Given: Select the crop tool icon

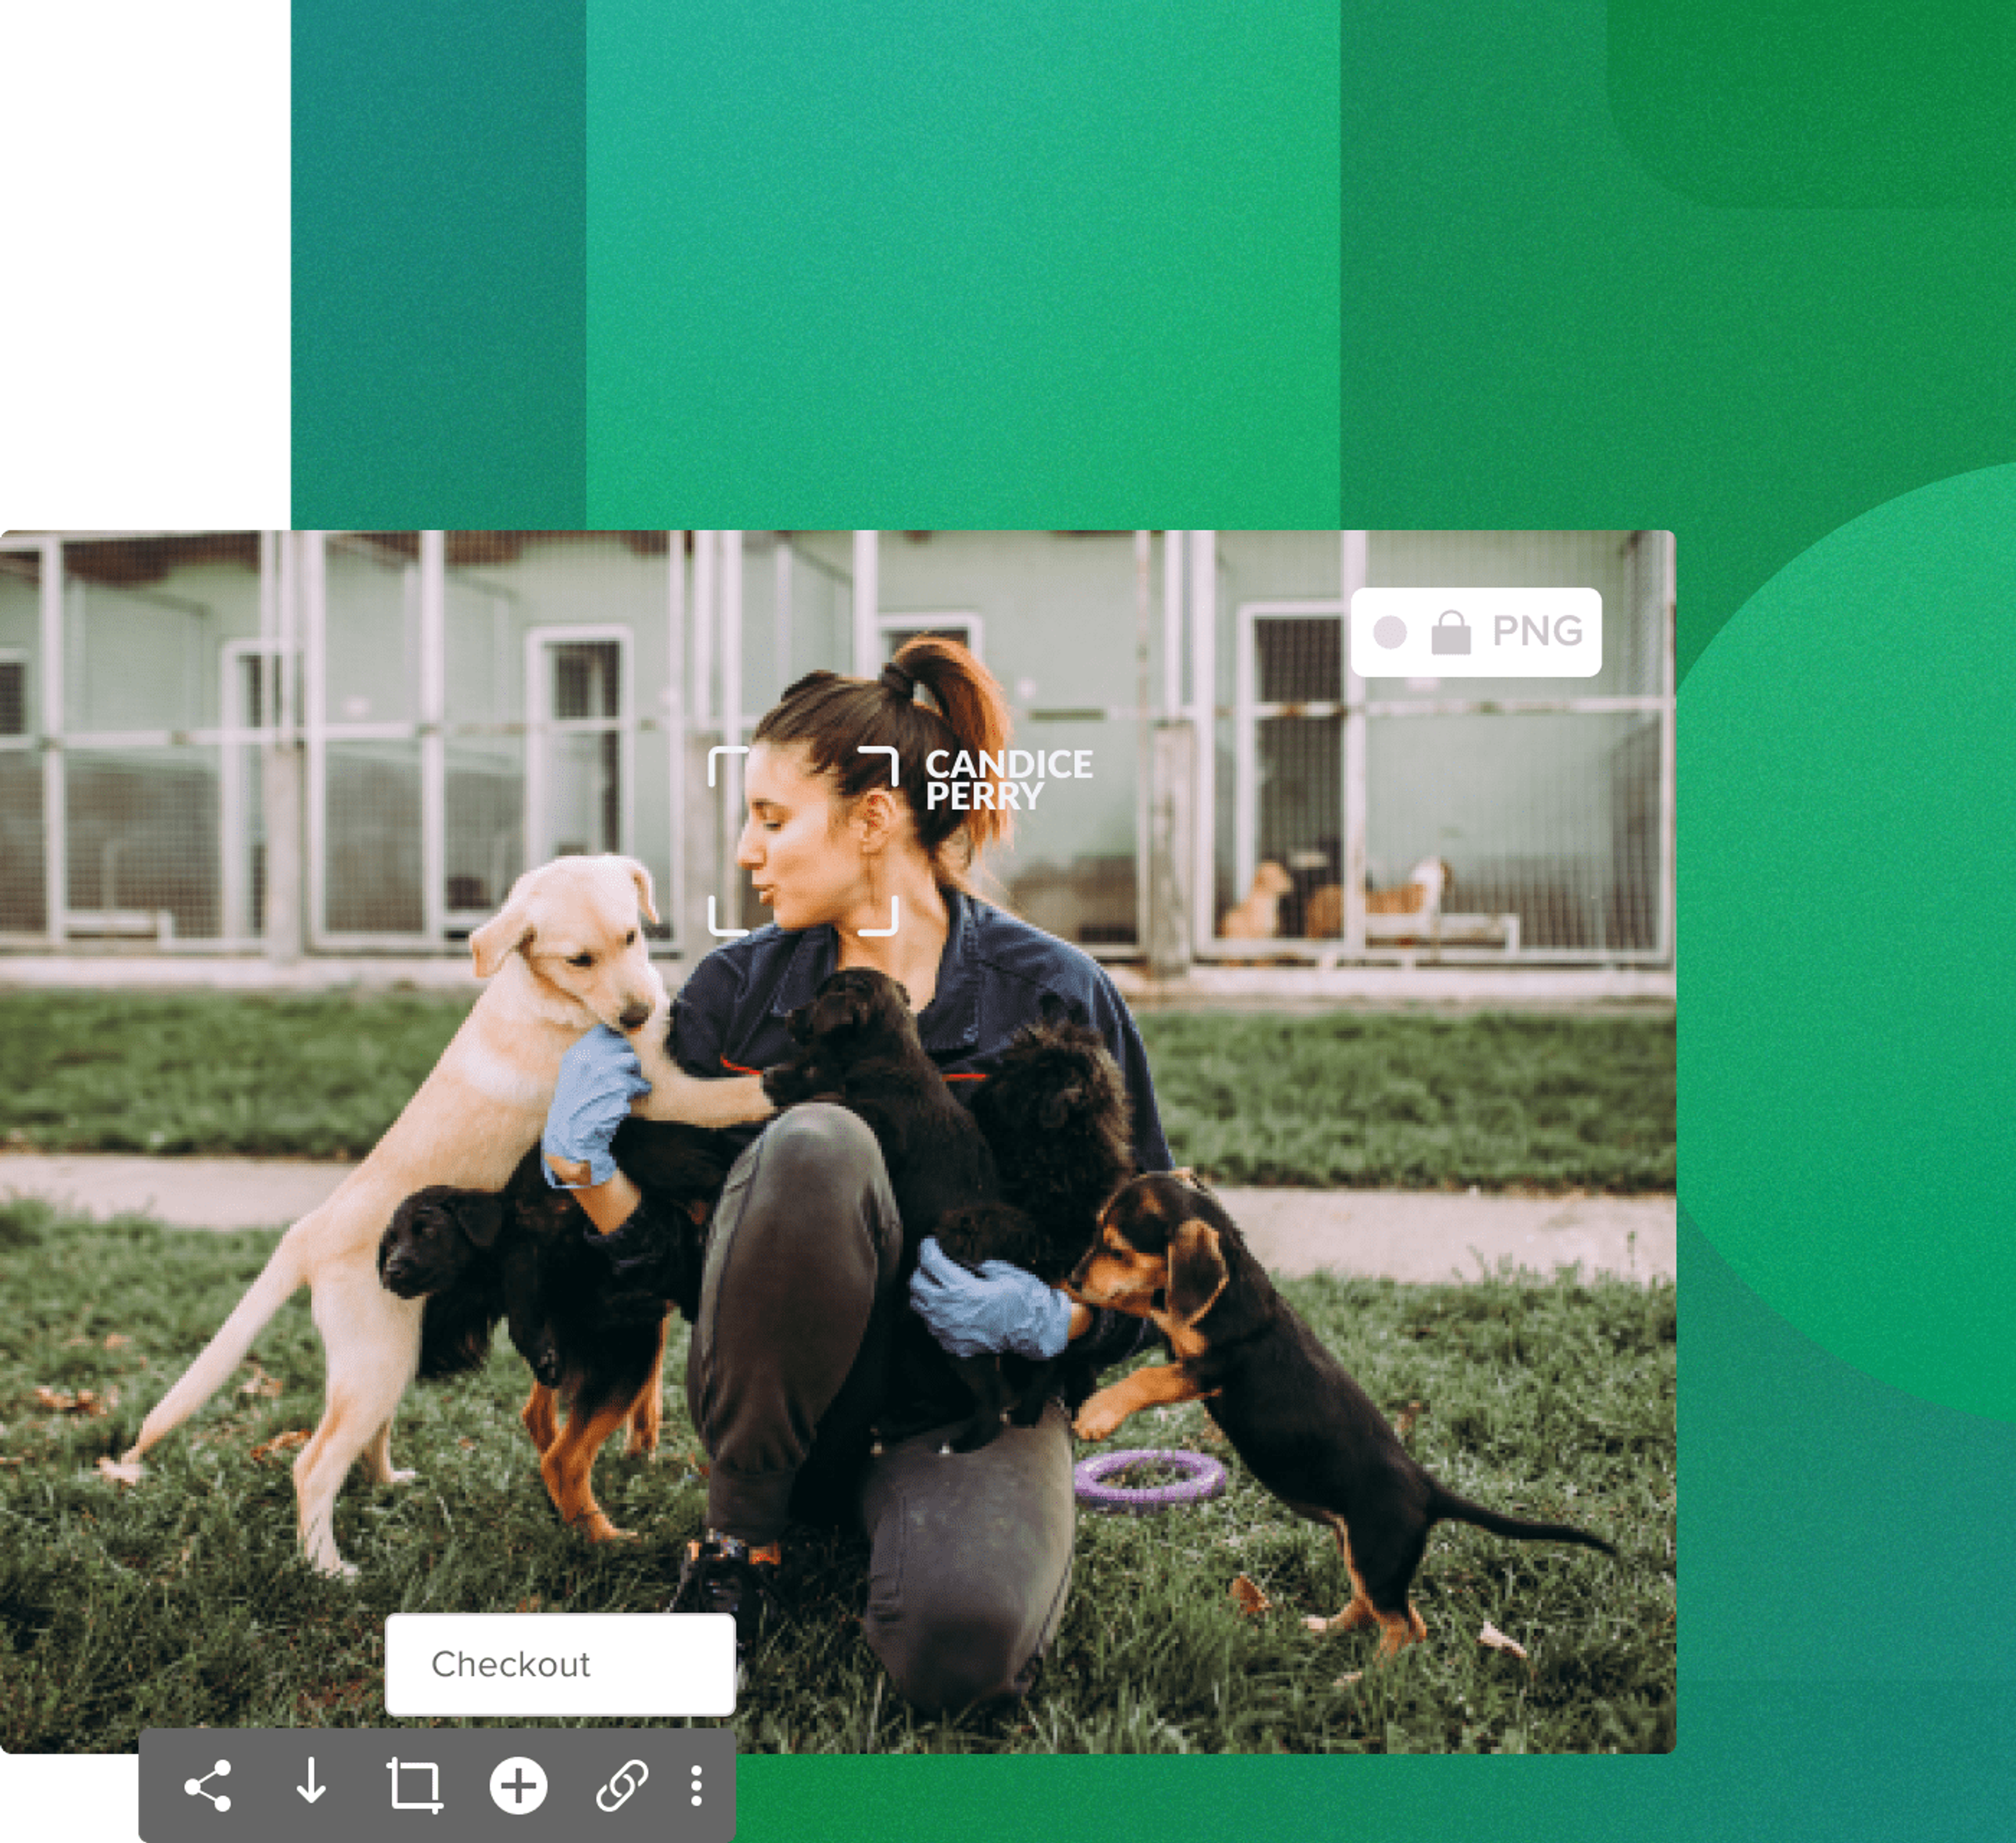Looking at the screenshot, I should point(414,1785).
